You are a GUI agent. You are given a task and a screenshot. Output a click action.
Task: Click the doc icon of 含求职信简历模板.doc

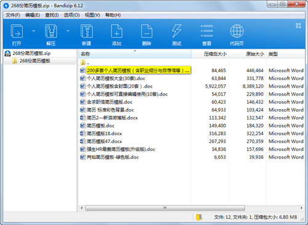click(83, 102)
